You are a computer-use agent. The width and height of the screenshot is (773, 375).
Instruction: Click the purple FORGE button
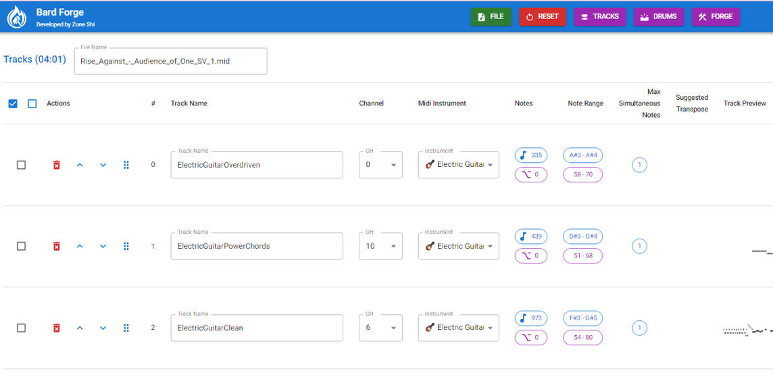(x=715, y=17)
